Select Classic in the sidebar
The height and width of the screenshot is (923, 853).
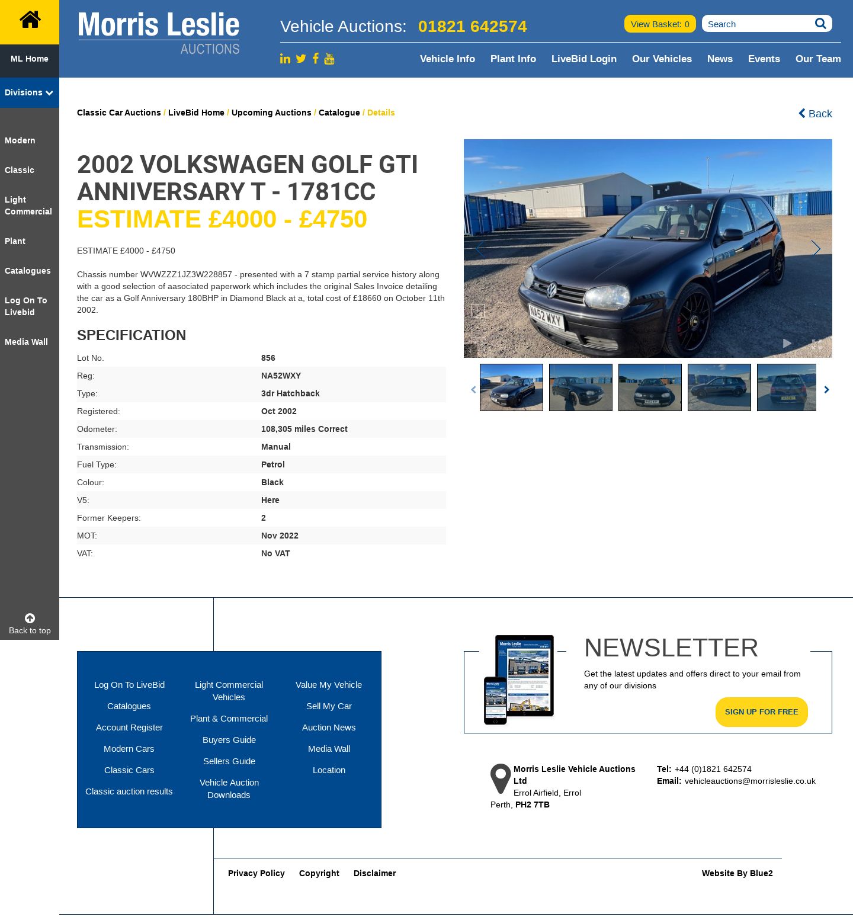(20, 170)
